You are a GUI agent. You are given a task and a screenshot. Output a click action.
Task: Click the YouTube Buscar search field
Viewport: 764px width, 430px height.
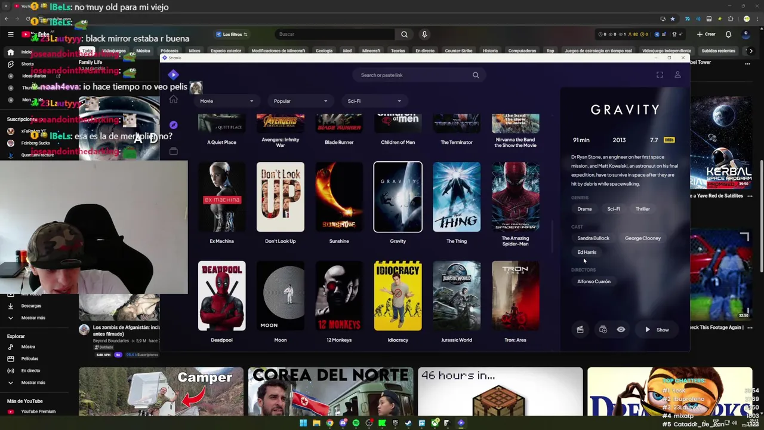click(x=334, y=34)
